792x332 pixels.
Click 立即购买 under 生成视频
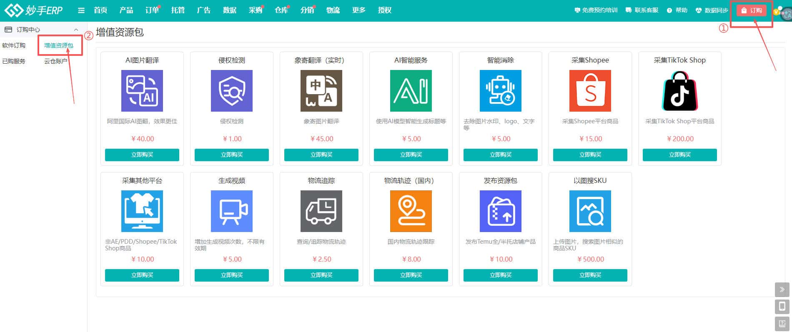coord(232,275)
